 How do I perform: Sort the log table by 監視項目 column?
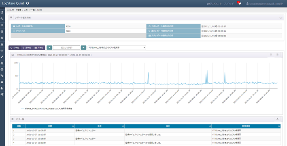pos(246,126)
